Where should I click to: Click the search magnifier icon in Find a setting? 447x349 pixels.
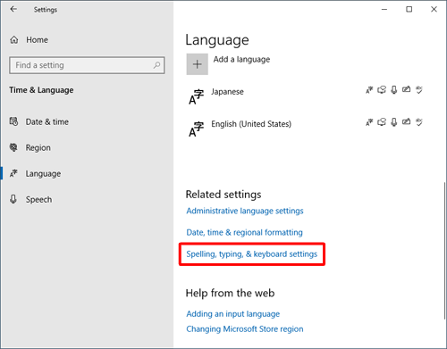[x=156, y=65]
